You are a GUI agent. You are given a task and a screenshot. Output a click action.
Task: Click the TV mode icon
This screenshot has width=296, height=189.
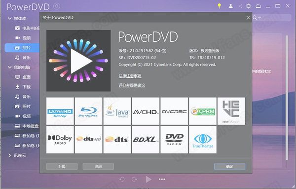pyautogui.click(x=258, y=6)
